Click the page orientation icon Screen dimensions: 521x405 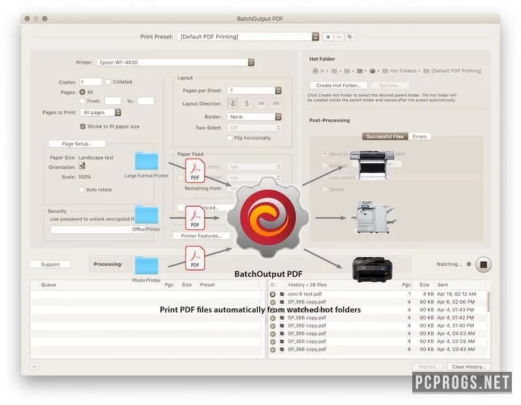[x=82, y=166]
